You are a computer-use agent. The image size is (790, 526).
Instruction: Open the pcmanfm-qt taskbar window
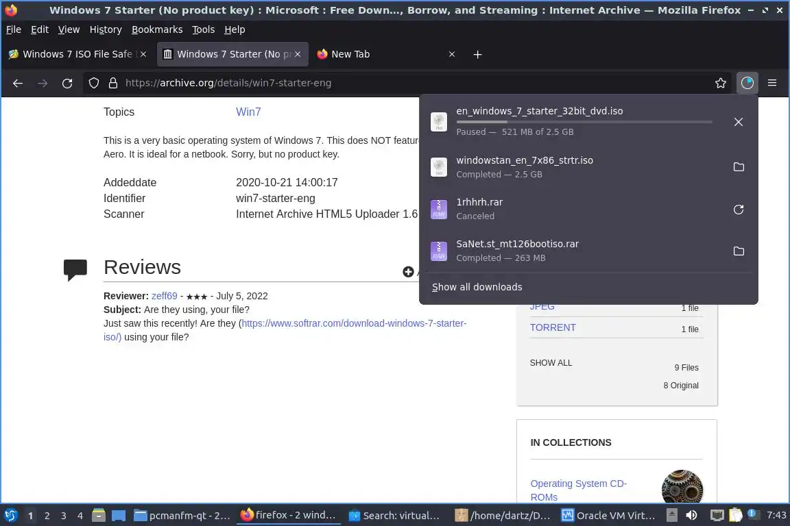click(x=182, y=516)
